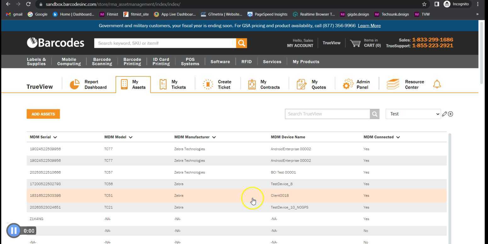Click the TrueView search magnifier icon
The height and width of the screenshot is (244, 488).
(x=374, y=114)
